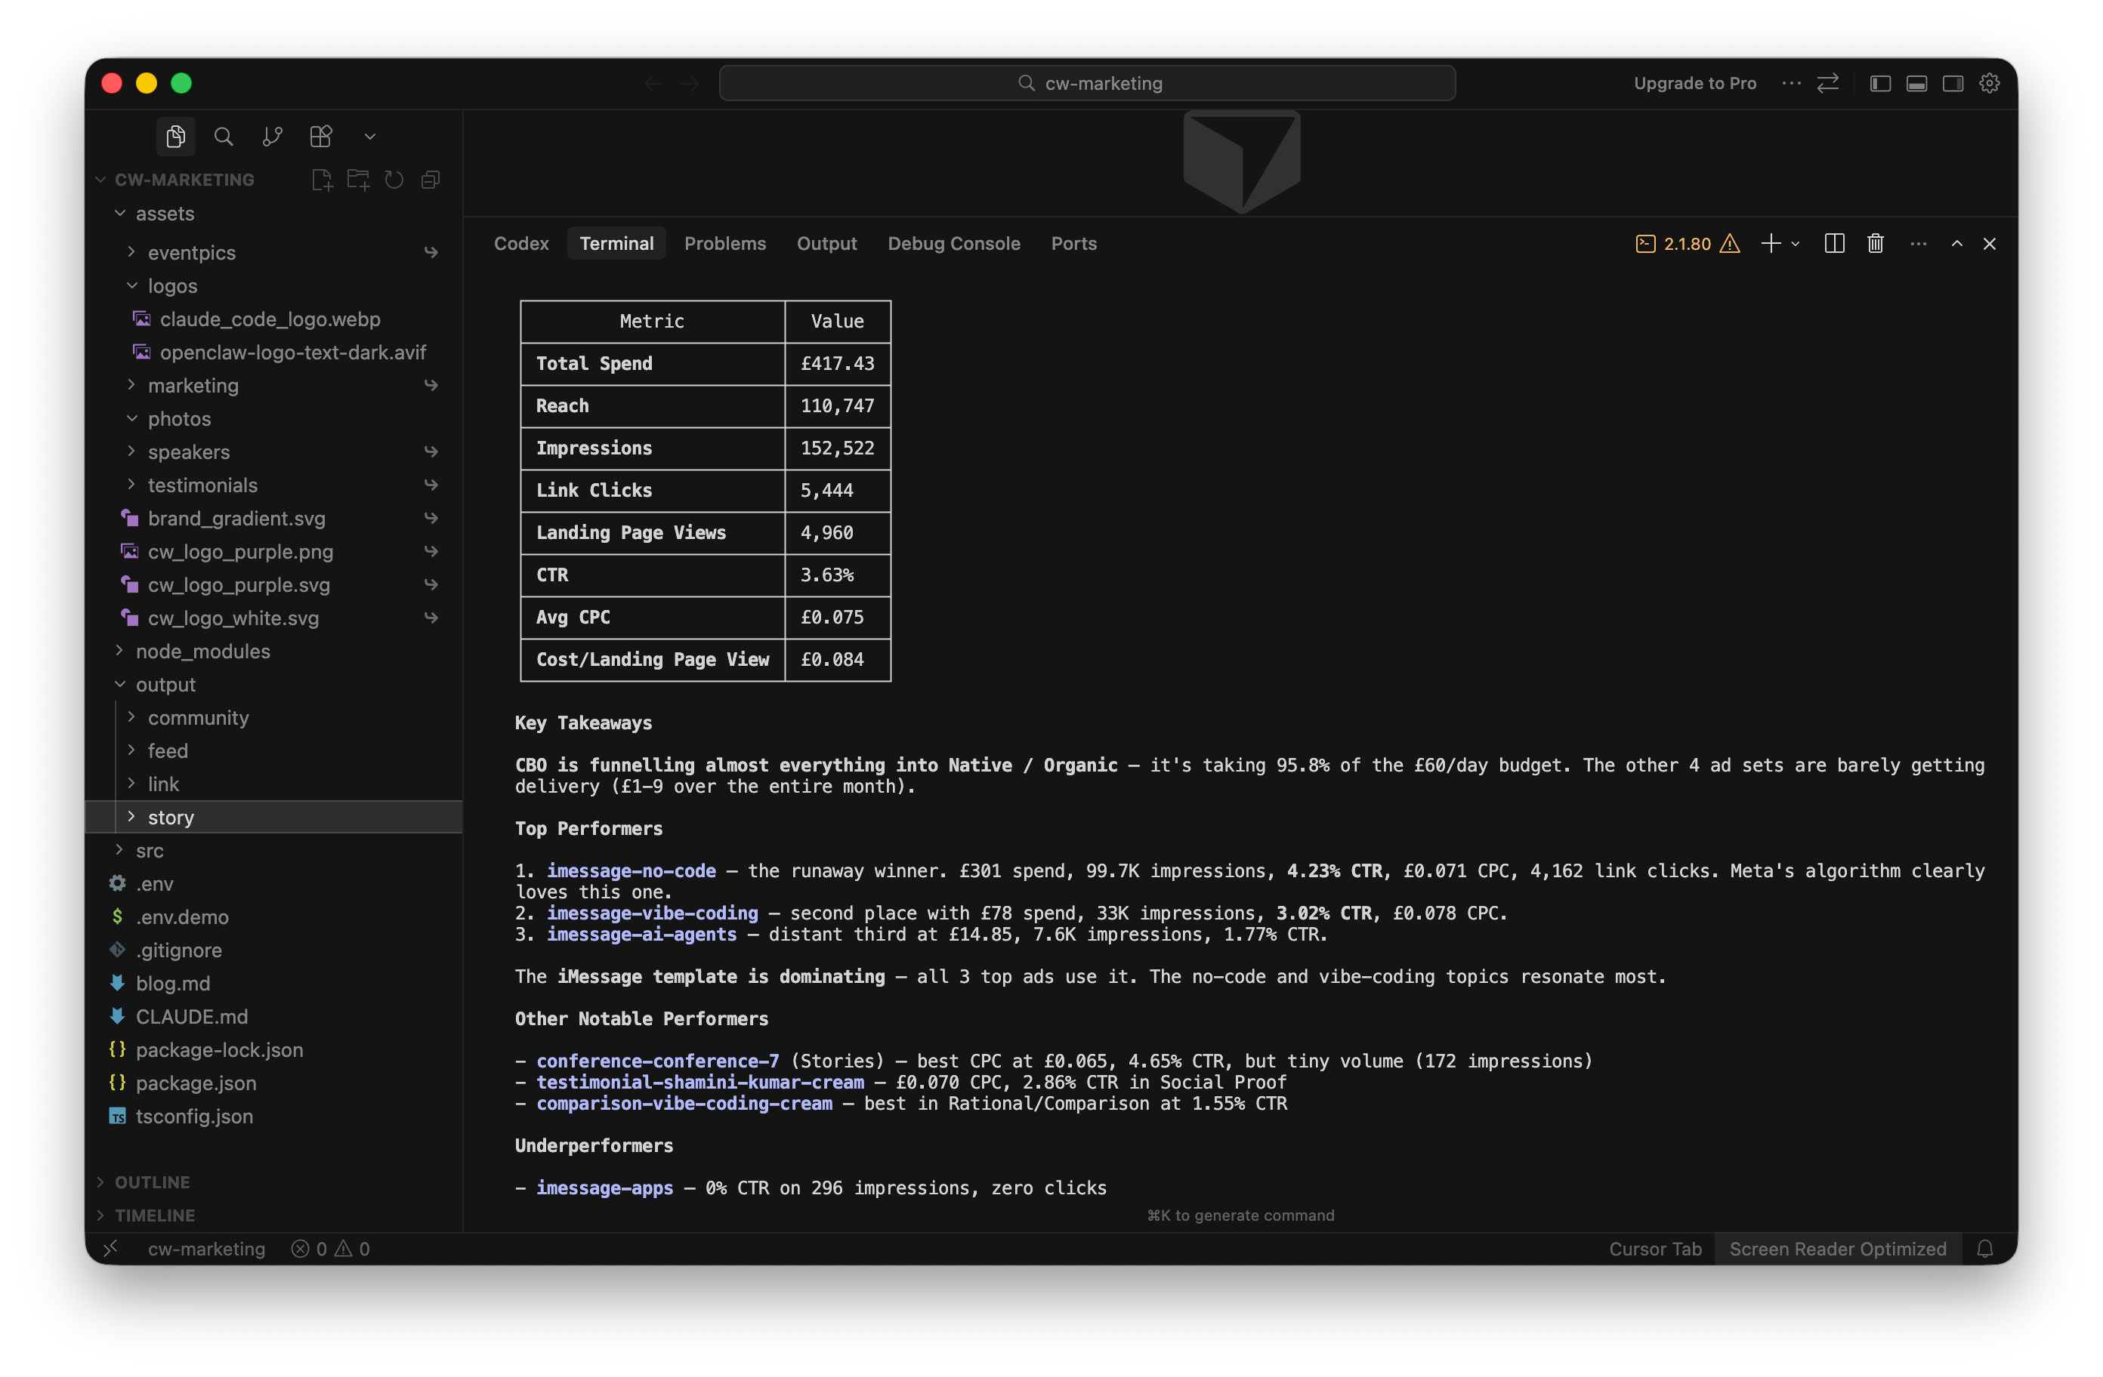Collapse the logos folder
The height and width of the screenshot is (1377, 2103).
[x=172, y=286]
